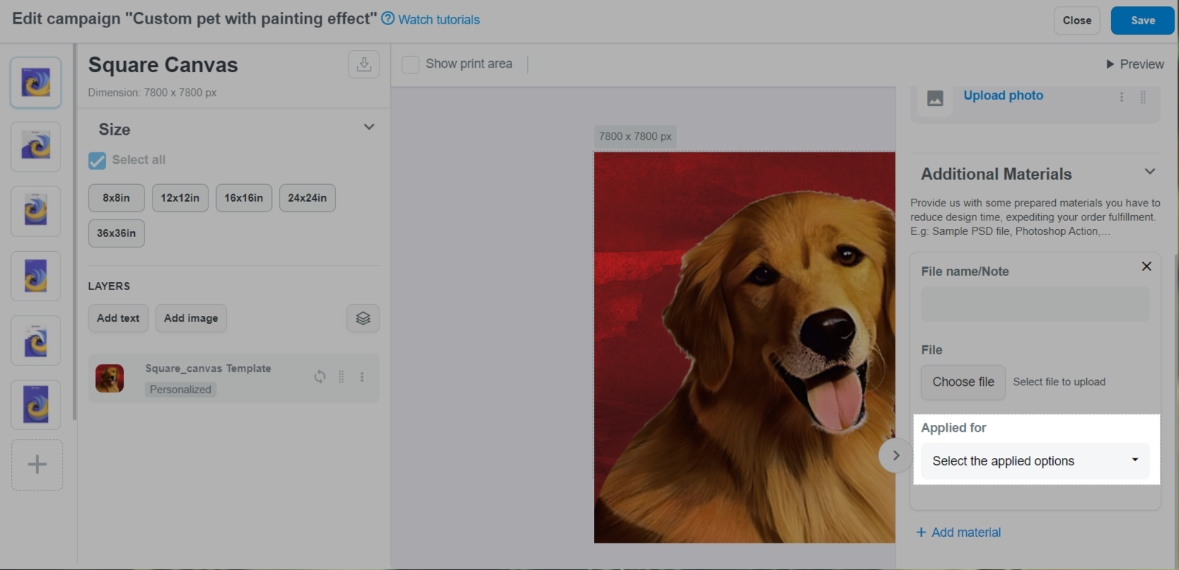Click the Save button

(1143, 21)
